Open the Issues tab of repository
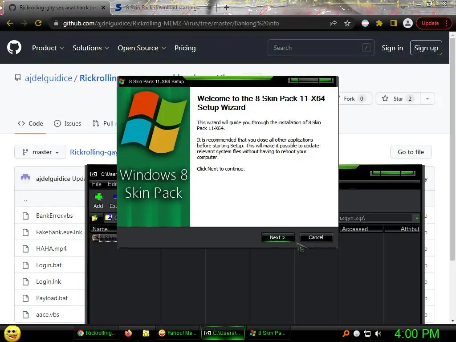Viewport: 456px width, 342px height. coord(68,123)
